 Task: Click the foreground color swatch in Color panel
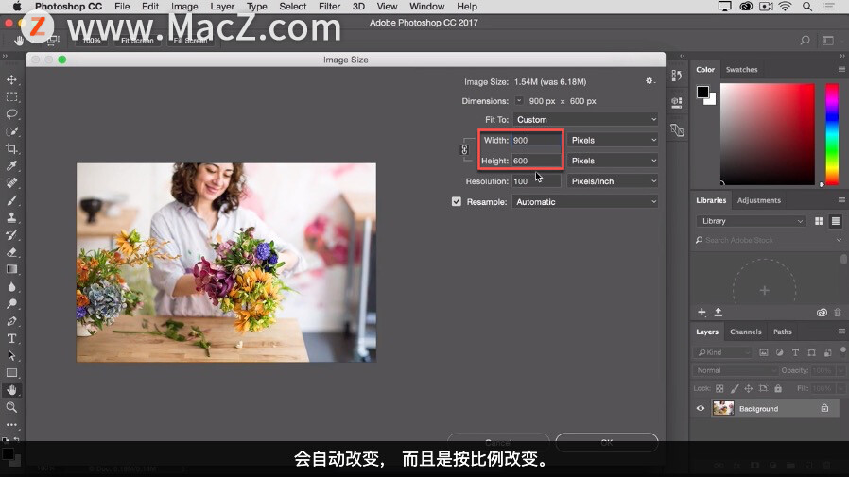click(x=702, y=92)
